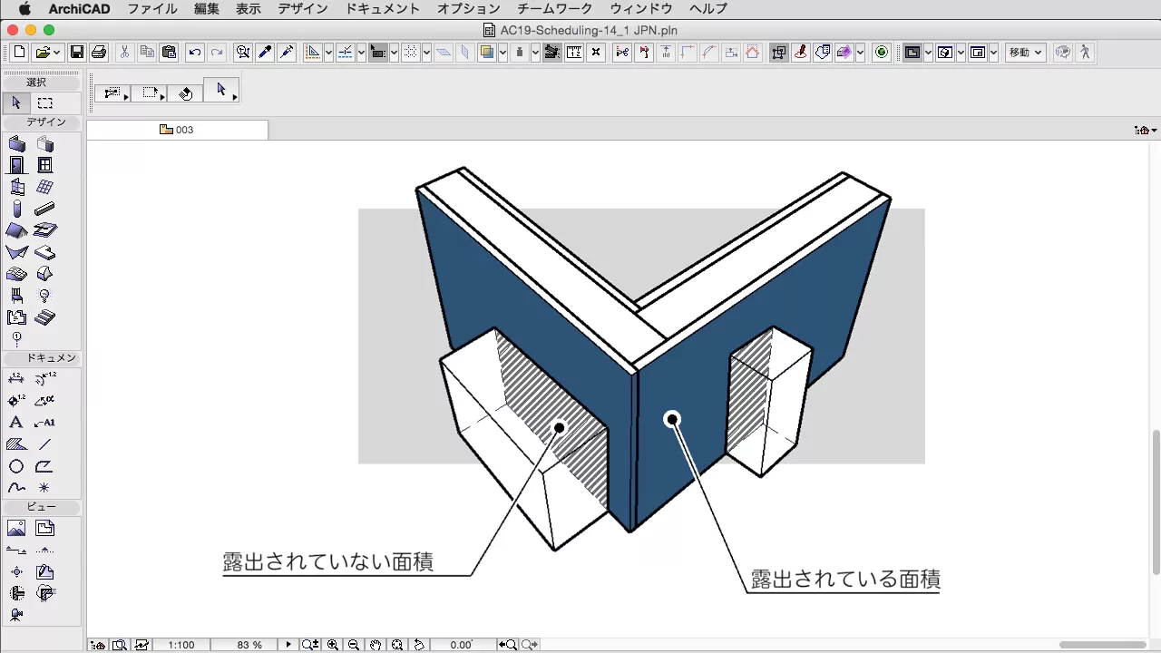Click the New document icon
Screen dimensions: 1161x653
(x=19, y=53)
